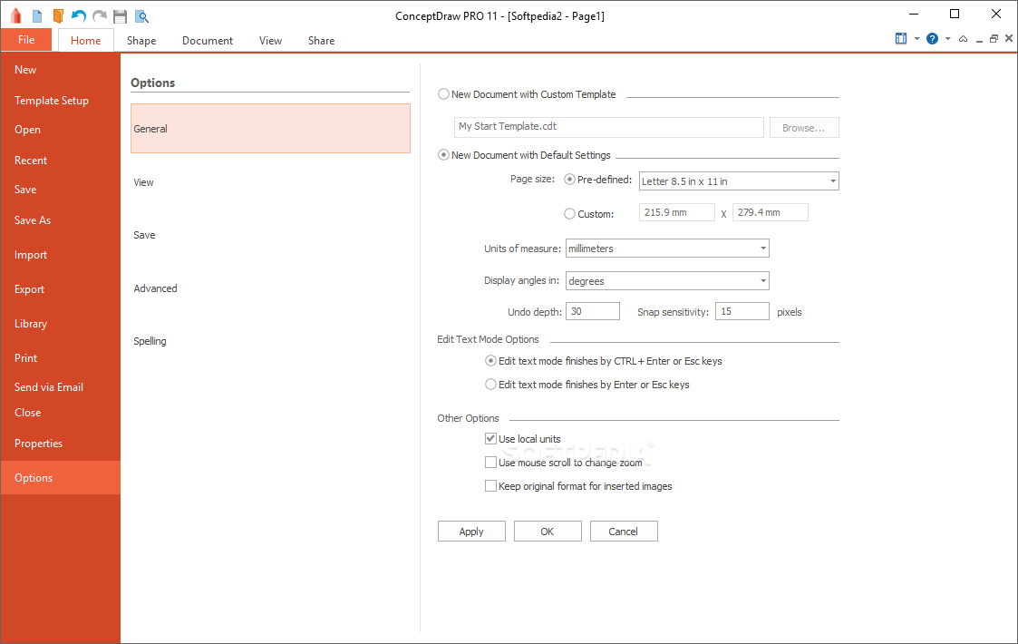Click the Apply button
Screen dimensions: 1018x644
471,531
